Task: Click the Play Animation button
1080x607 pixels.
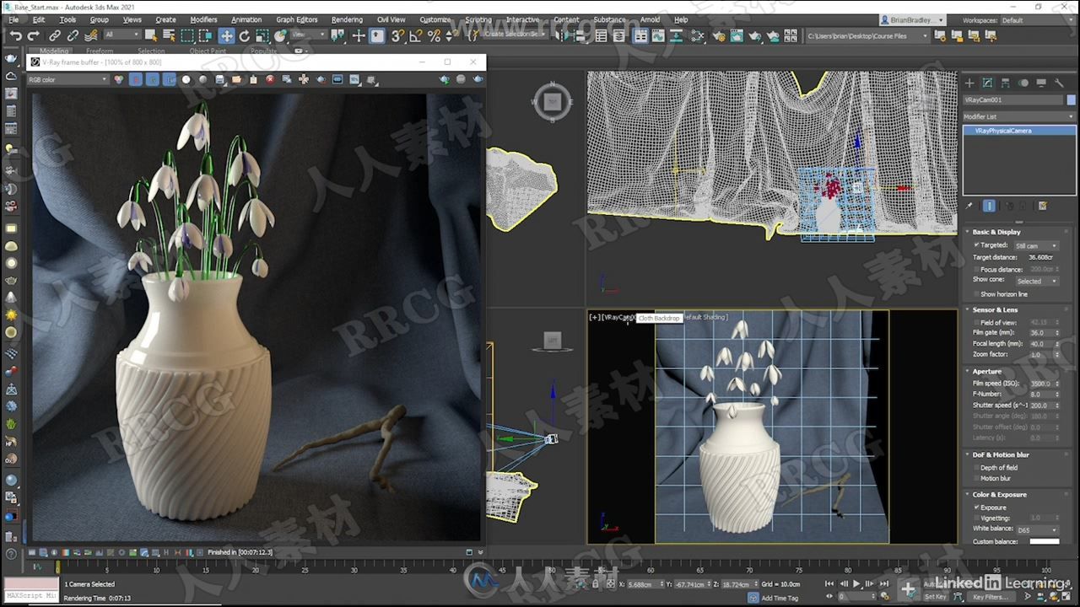Action: pyautogui.click(x=856, y=583)
